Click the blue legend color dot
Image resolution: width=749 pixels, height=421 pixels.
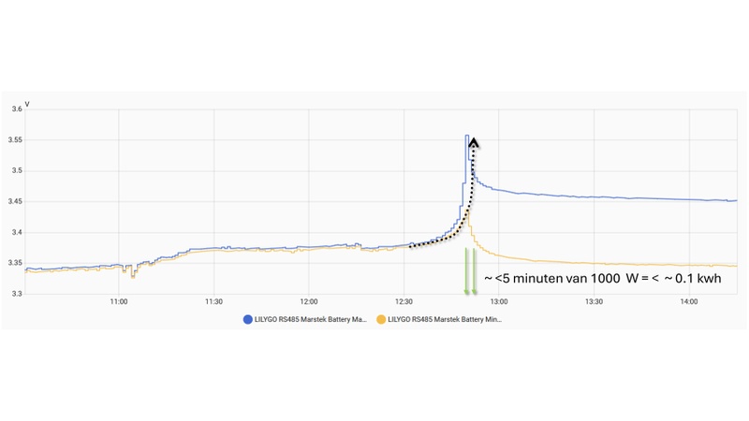[247, 320]
